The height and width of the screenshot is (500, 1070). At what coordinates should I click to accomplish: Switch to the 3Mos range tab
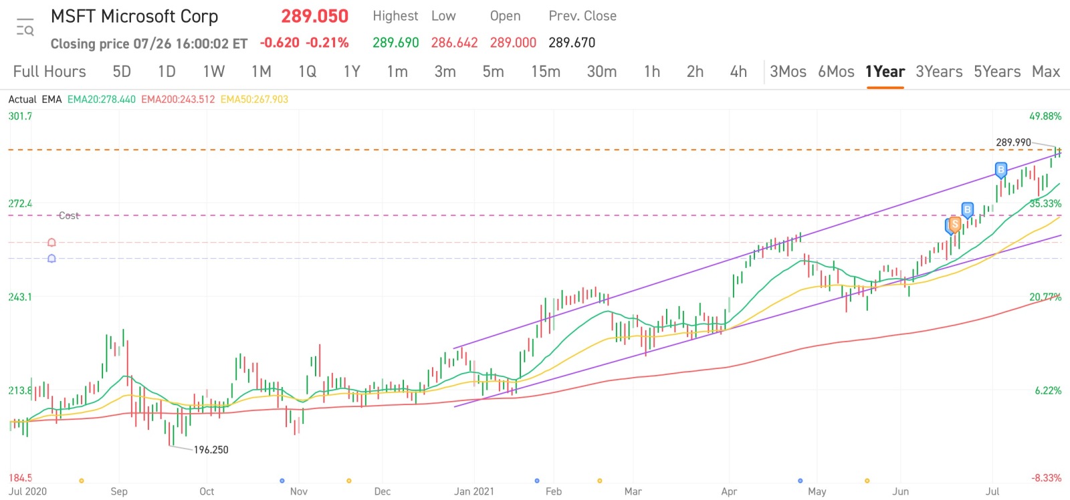coord(788,72)
